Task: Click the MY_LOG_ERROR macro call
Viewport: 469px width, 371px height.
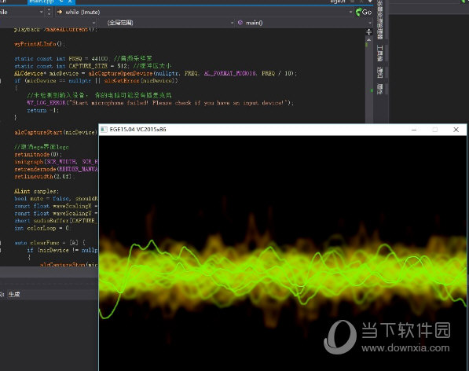Action: pos(46,103)
